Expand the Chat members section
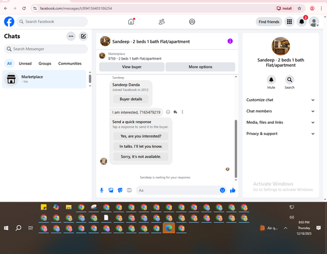The width and height of the screenshot is (327, 254). tap(281, 111)
